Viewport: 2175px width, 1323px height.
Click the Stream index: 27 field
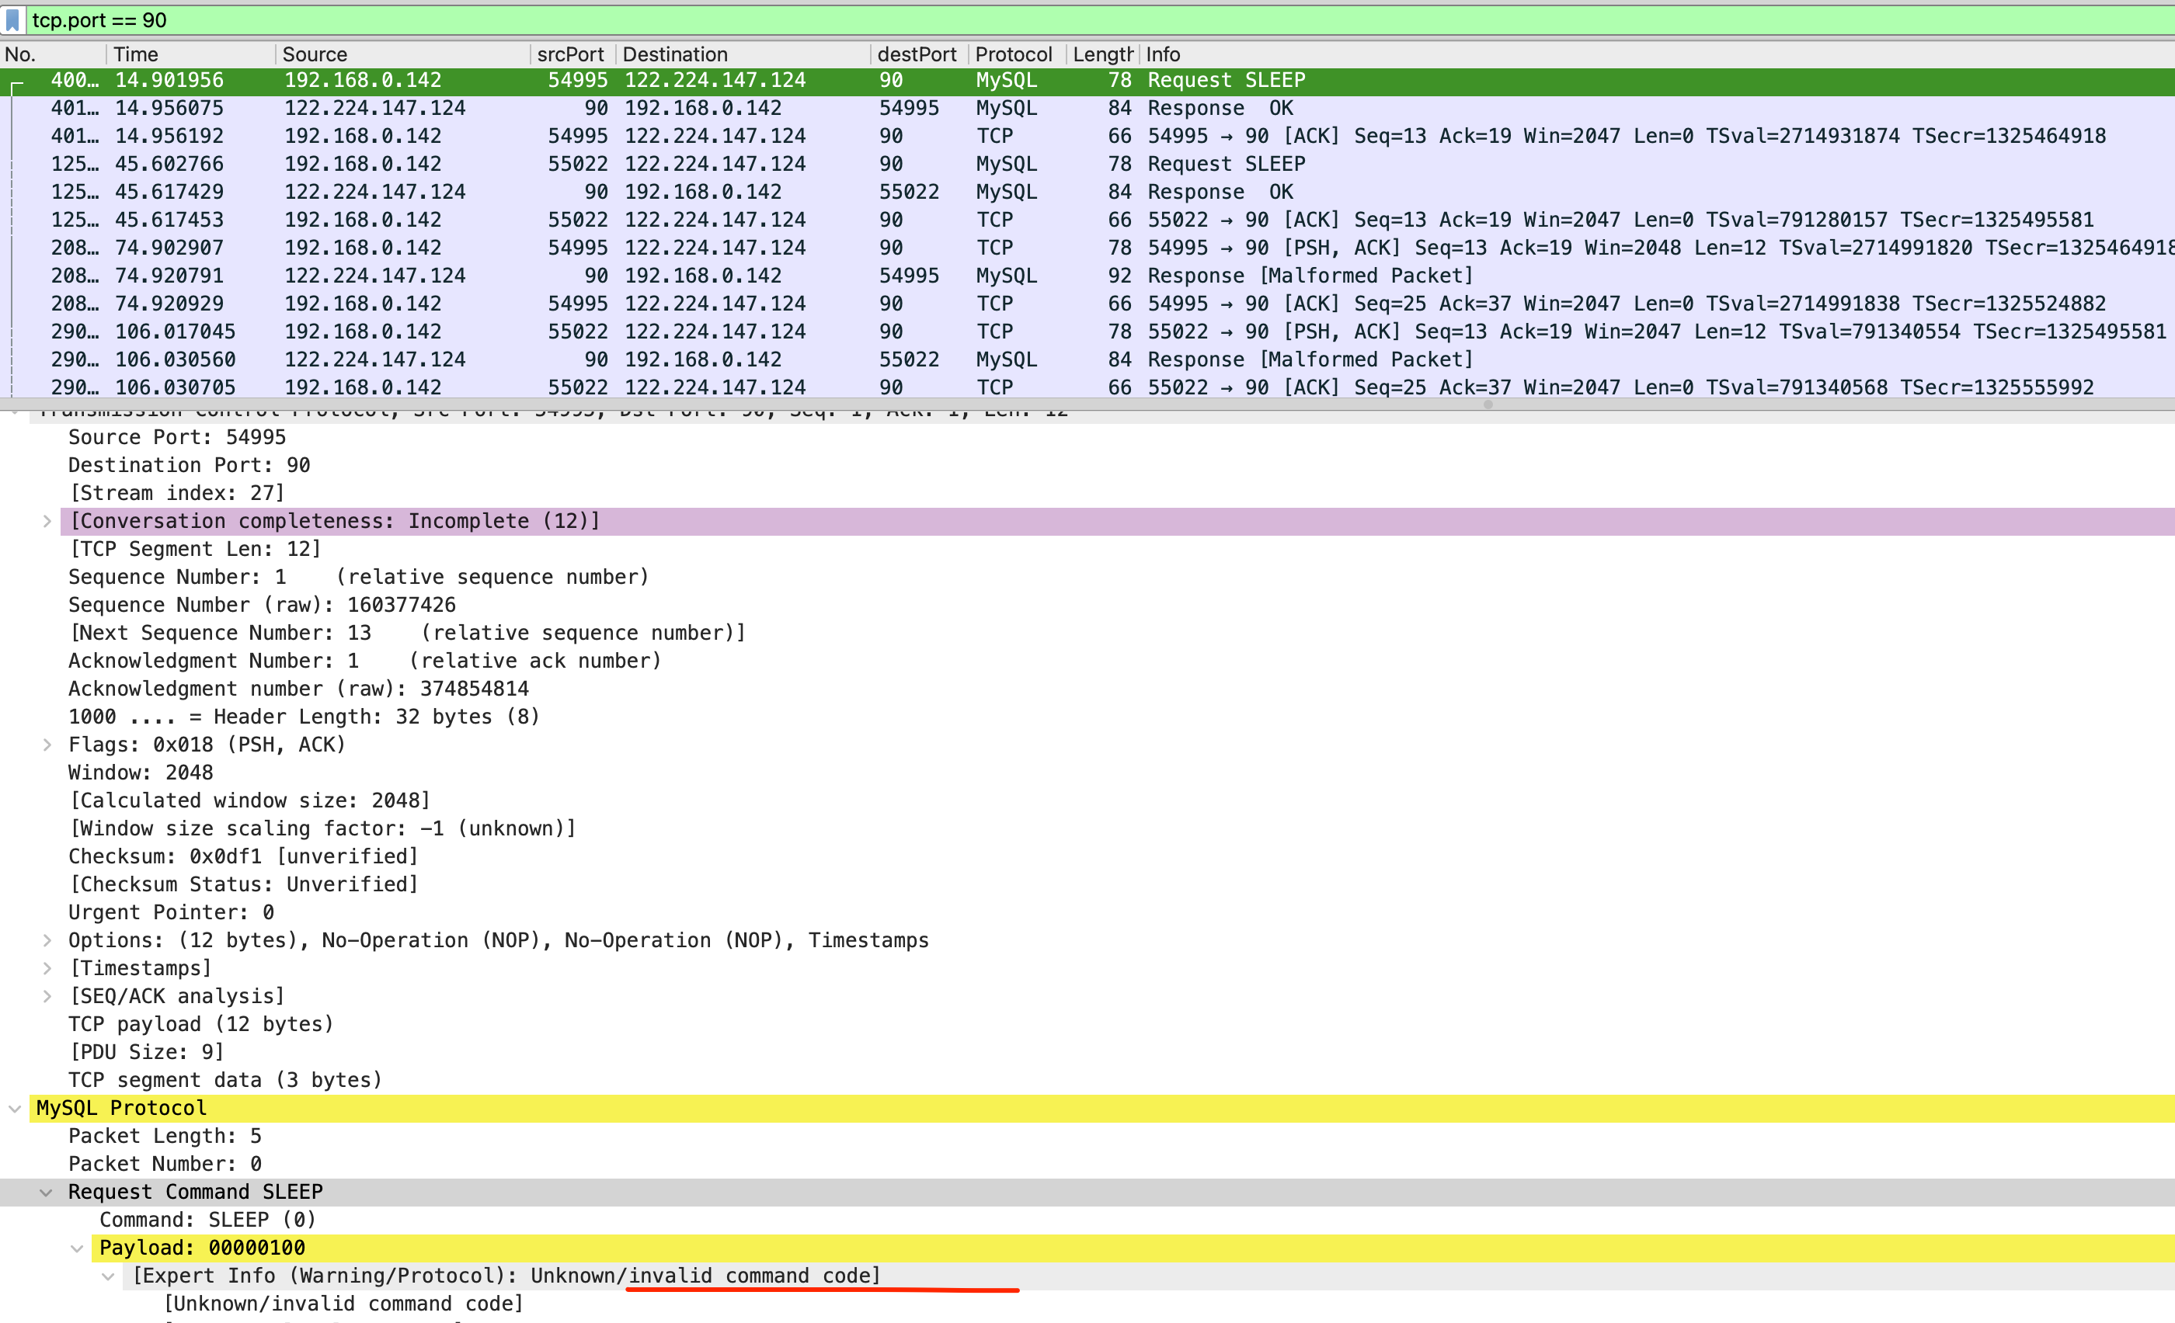coord(177,493)
